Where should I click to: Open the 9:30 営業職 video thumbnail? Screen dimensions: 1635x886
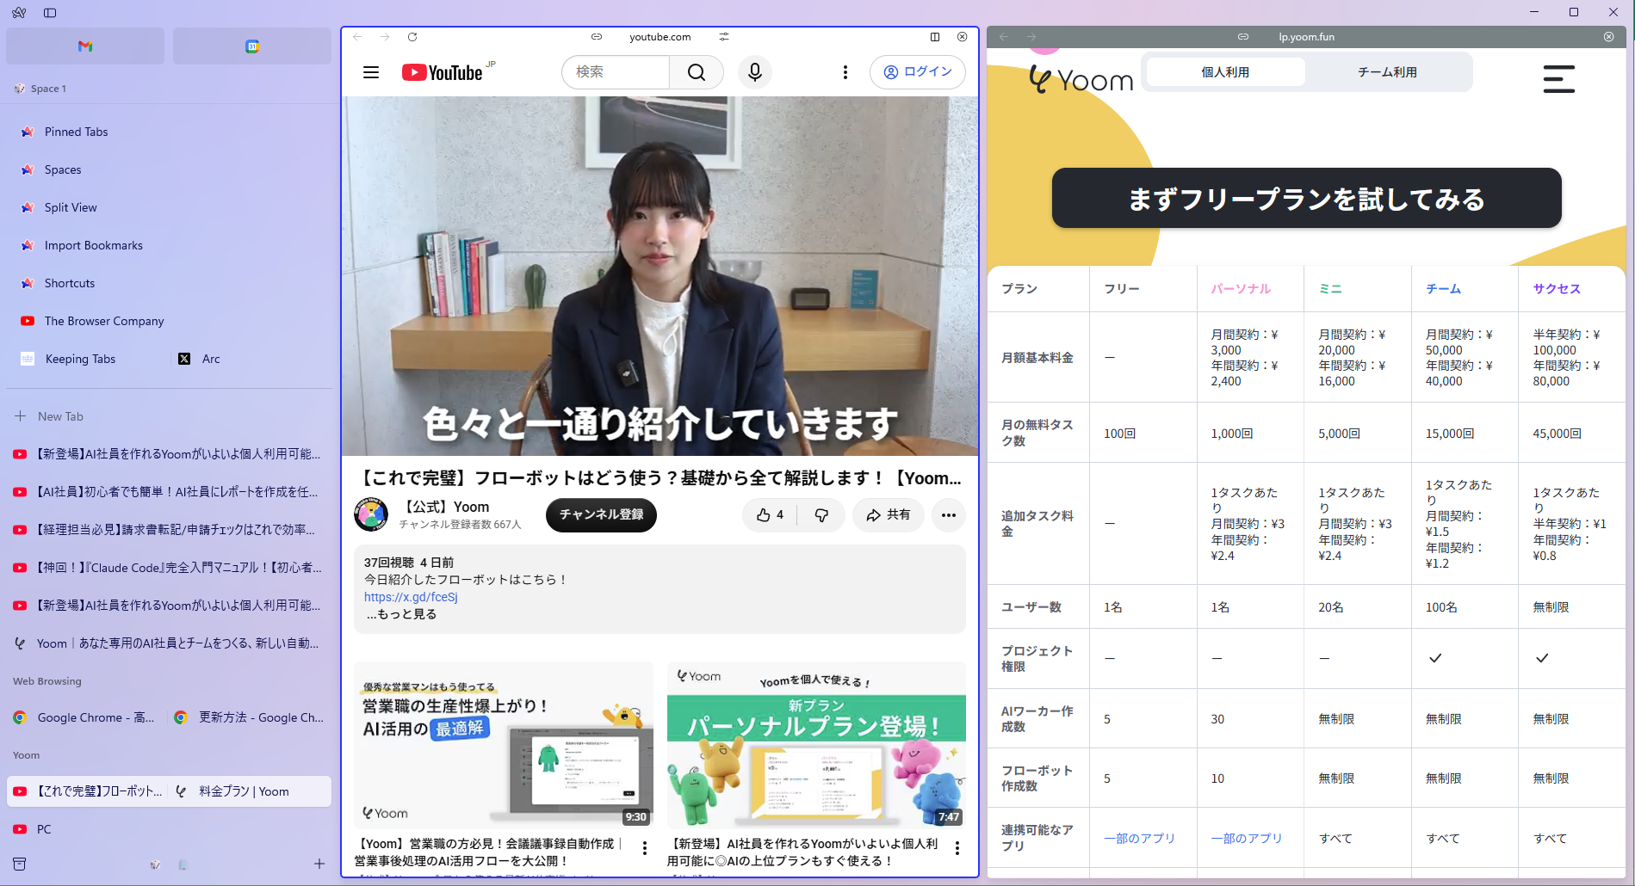point(504,745)
